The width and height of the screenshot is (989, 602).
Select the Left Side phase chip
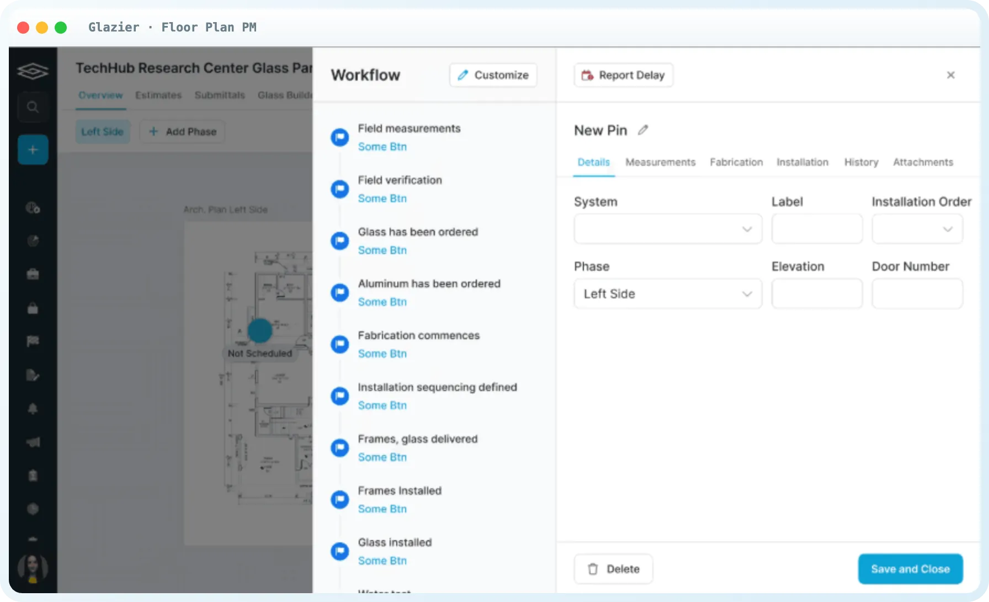click(x=103, y=132)
